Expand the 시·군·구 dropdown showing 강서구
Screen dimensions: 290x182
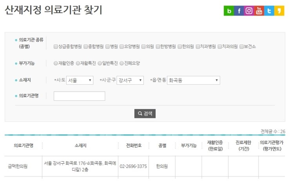130,80
